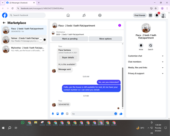
Task: Click the Mark as pending button
Action: [70, 39]
